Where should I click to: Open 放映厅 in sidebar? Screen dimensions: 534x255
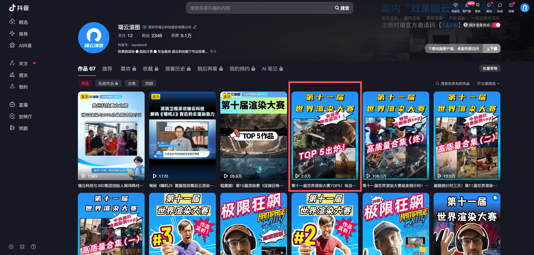21,117
